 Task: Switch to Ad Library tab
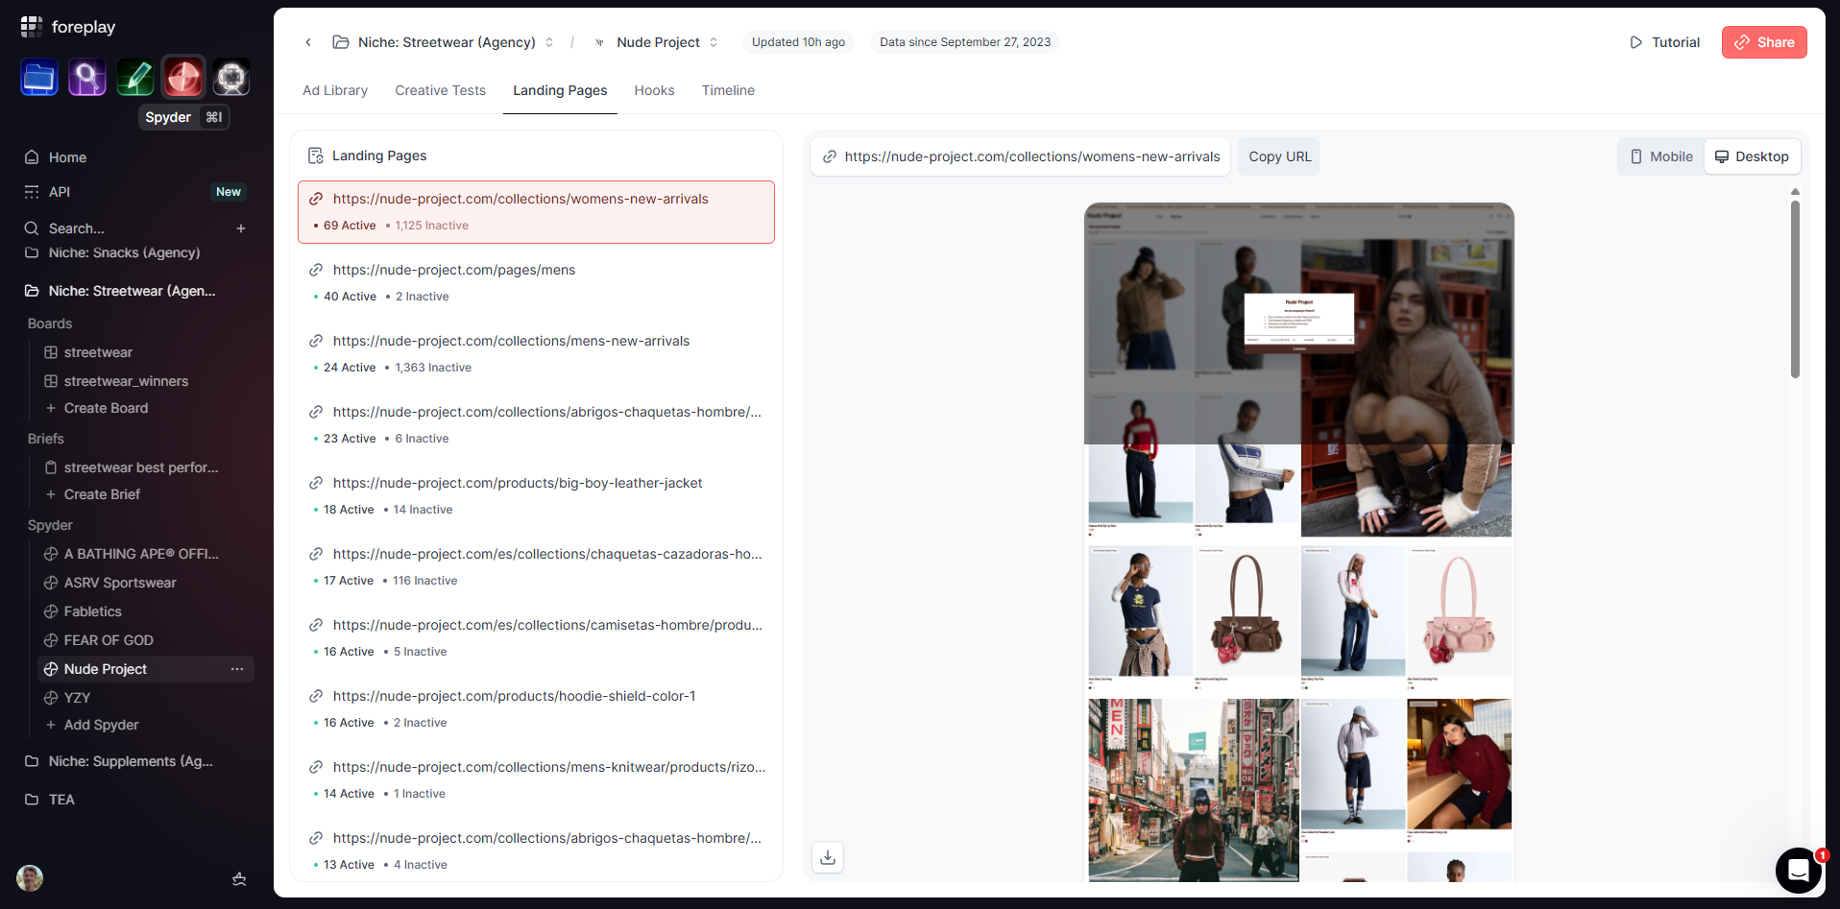pos(335,90)
